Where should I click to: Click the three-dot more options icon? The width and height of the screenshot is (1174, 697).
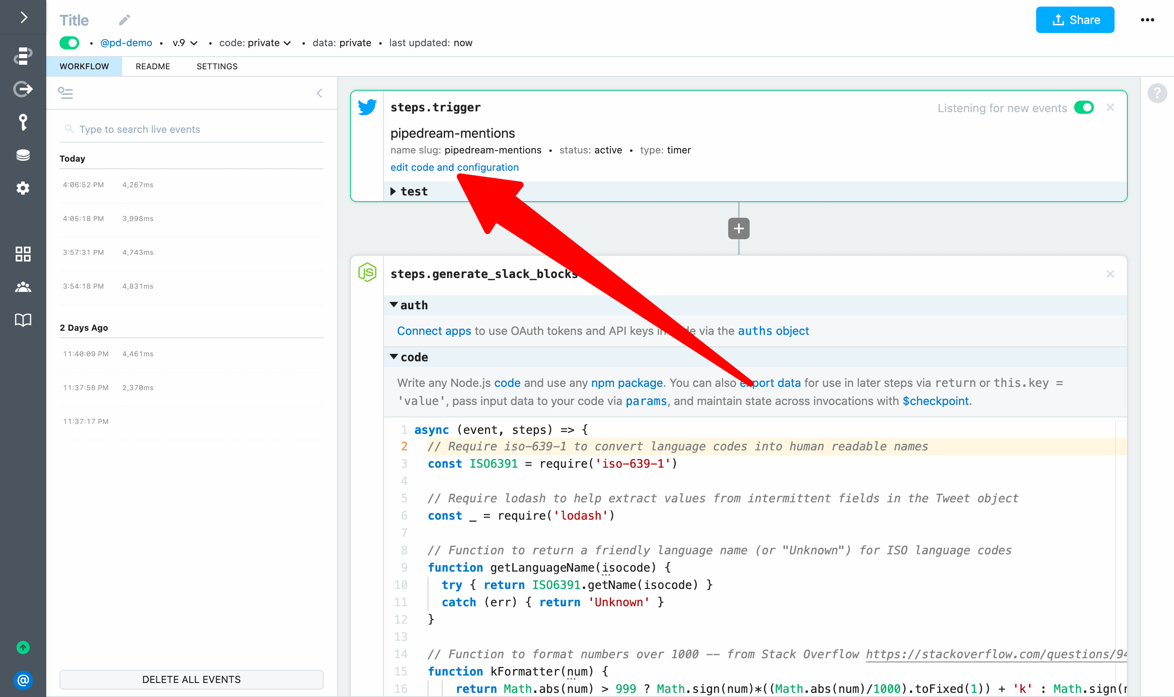(1147, 20)
